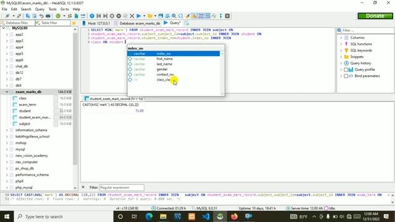Open the User manager icon
This screenshot has width=395, height=222.
70,16
